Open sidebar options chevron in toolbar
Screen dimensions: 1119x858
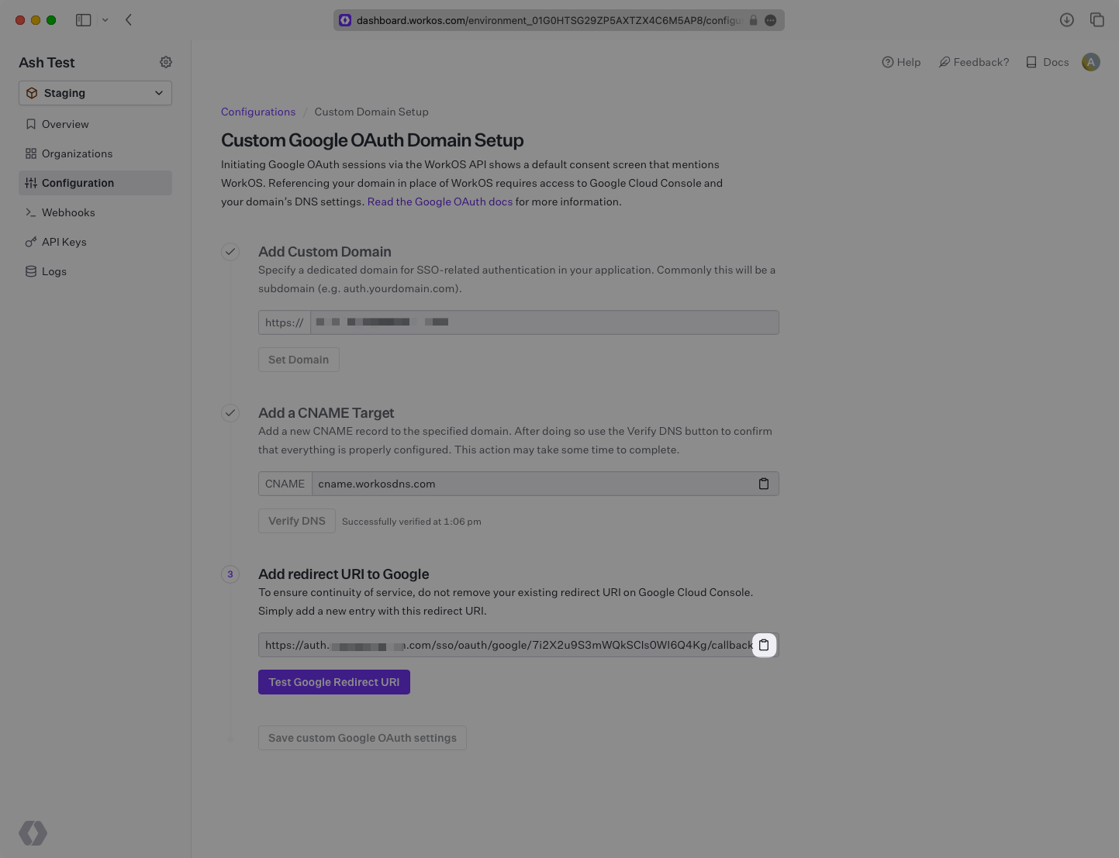click(105, 20)
